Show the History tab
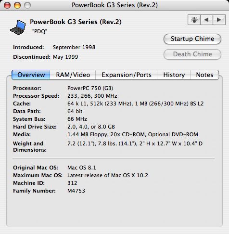 click(174, 75)
